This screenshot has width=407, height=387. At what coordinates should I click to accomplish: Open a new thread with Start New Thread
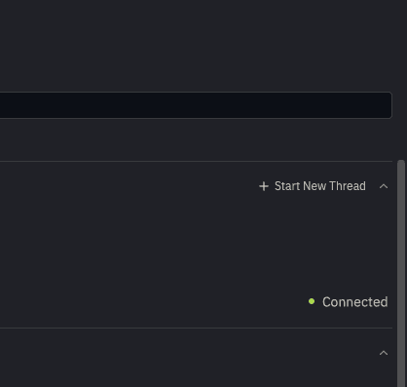[313, 186]
